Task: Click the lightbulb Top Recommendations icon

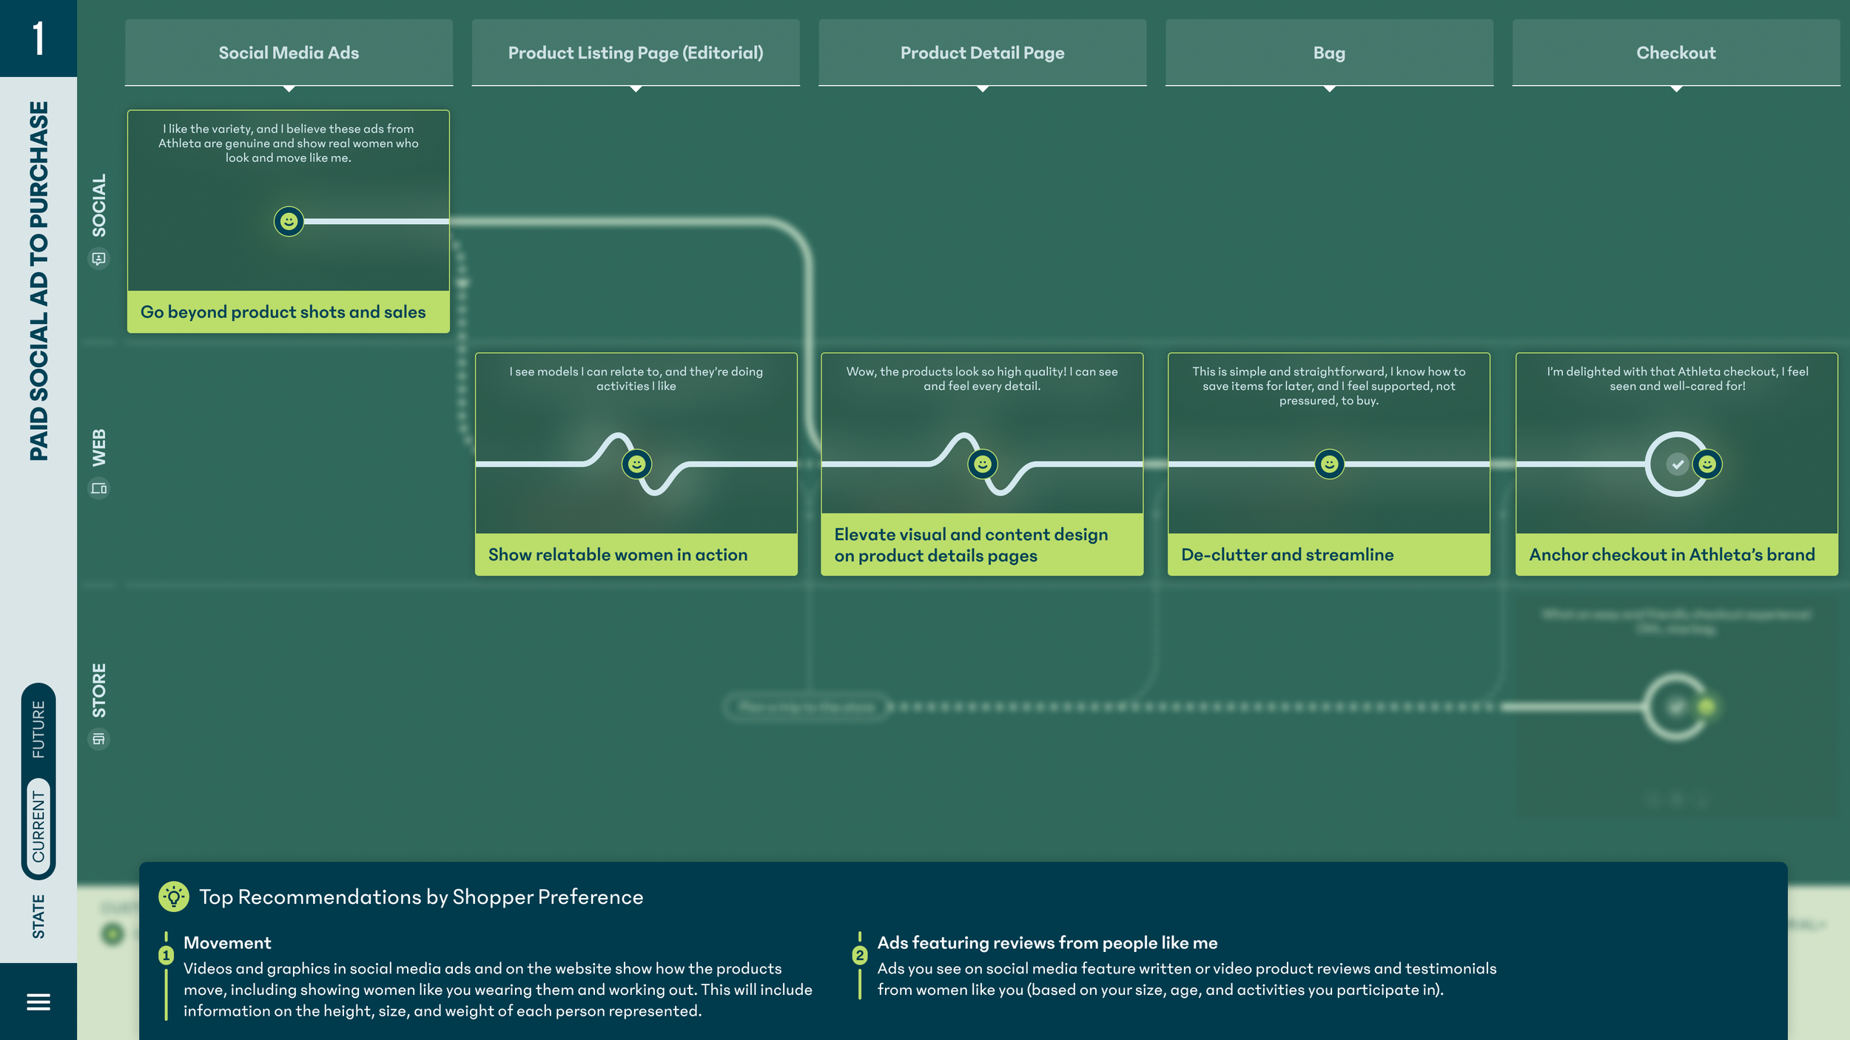Action: click(x=174, y=897)
